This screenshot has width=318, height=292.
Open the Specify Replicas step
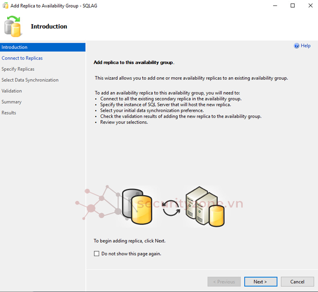[18, 69]
